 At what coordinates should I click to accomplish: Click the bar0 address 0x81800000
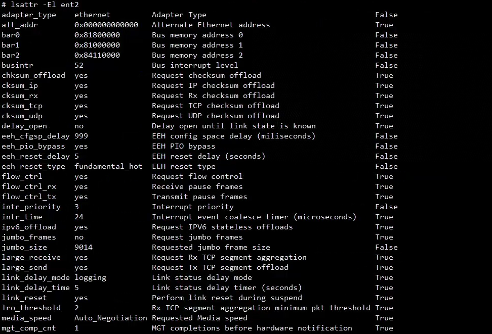(x=97, y=35)
